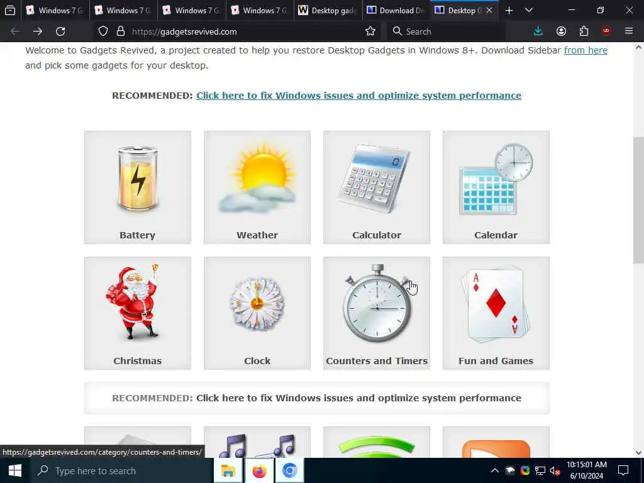
Task: Click the Weather label link
Action: [257, 235]
